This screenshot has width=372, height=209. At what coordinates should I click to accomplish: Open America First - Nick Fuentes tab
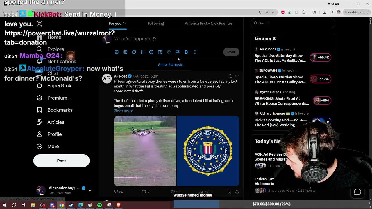pos(209,23)
